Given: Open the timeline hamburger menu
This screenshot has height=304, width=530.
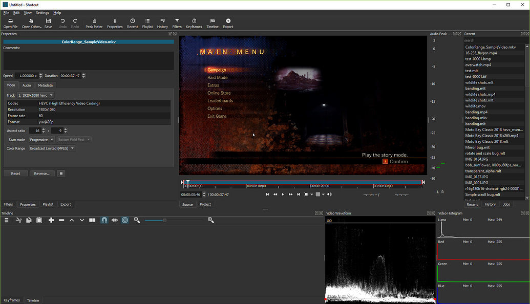Looking at the screenshot, I should [x=7, y=220].
